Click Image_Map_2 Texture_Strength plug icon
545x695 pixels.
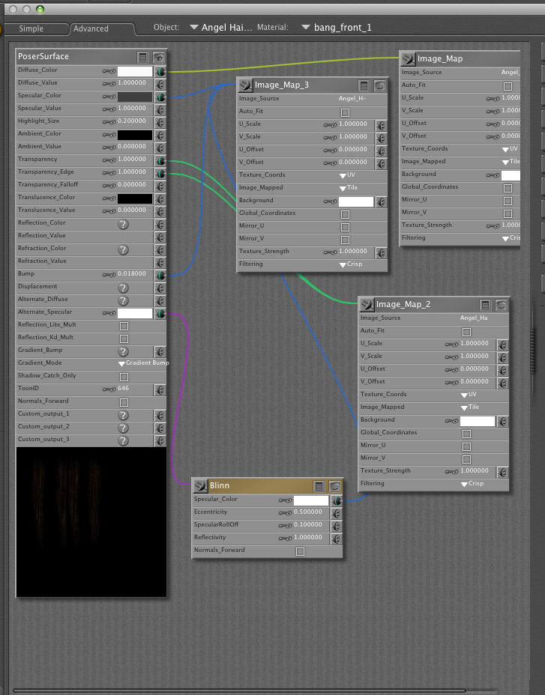(502, 472)
